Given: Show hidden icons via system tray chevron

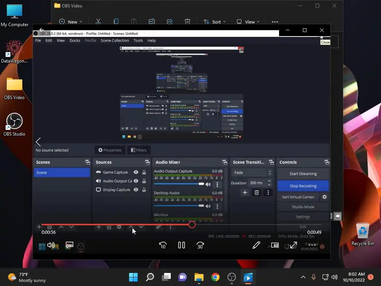Looking at the screenshot, I should pyautogui.click(x=303, y=277).
